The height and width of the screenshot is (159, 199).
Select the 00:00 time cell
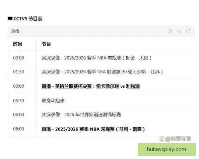pyautogui.click(x=19, y=58)
